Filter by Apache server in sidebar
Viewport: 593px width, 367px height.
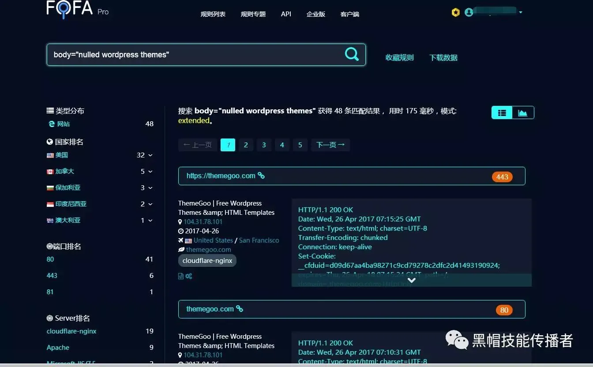click(x=58, y=348)
